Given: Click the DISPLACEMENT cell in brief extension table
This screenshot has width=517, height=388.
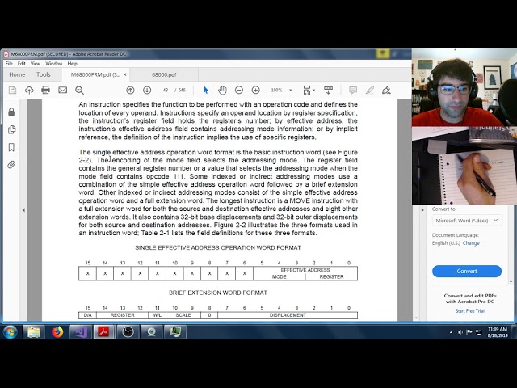Looking at the screenshot, I should click(x=288, y=315).
